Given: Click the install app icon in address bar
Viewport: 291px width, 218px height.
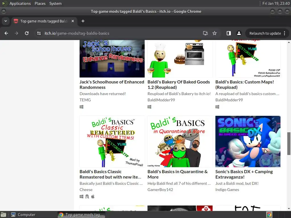Looking at the screenshot, I should tap(205, 33).
